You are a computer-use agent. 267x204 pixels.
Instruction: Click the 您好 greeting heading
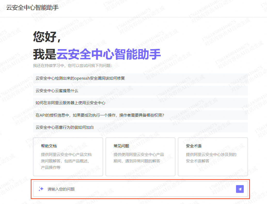tap(47, 37)
